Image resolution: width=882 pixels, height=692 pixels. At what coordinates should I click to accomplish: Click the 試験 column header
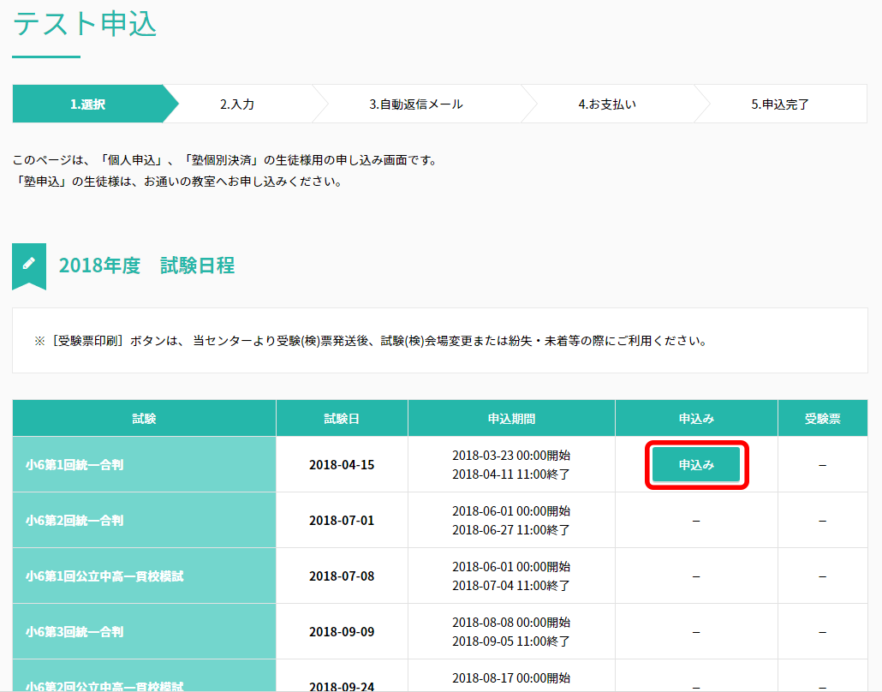[144, 419]
